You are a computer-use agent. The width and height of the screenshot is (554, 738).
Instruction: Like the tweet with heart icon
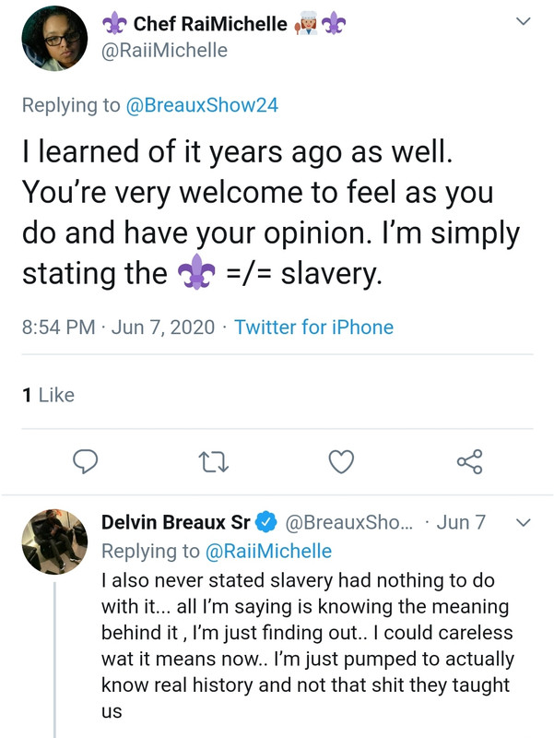click(342, 459)
